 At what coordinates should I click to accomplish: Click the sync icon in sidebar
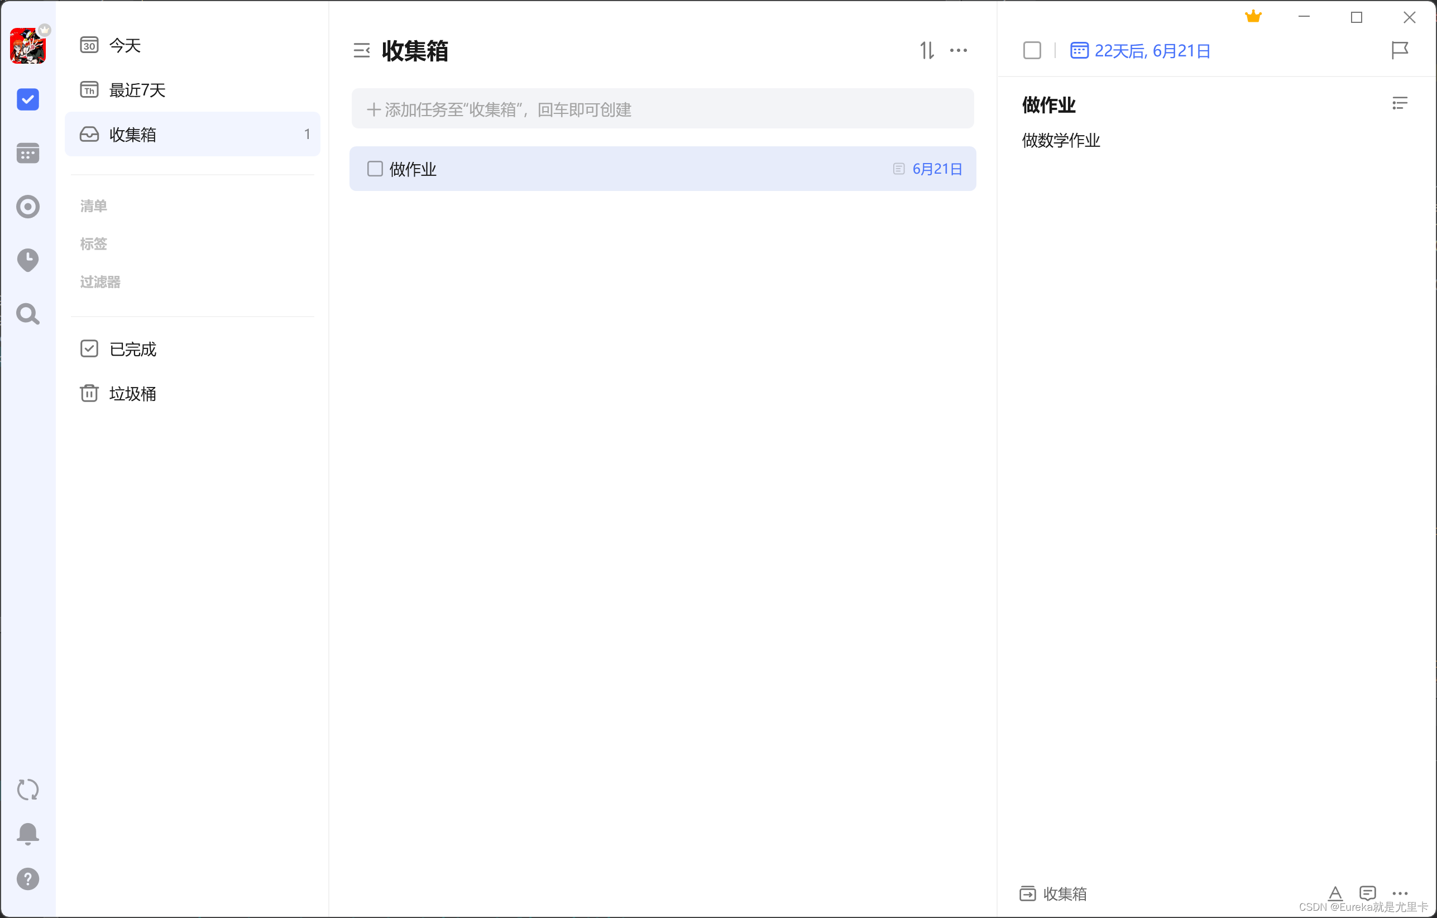click(x=27, y=789)
